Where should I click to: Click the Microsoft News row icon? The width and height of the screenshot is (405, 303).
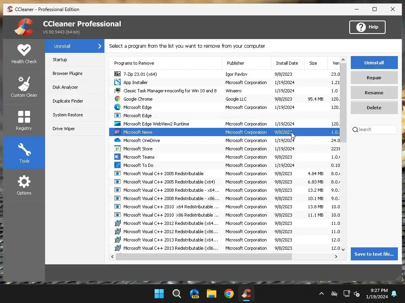coord(117,132)
